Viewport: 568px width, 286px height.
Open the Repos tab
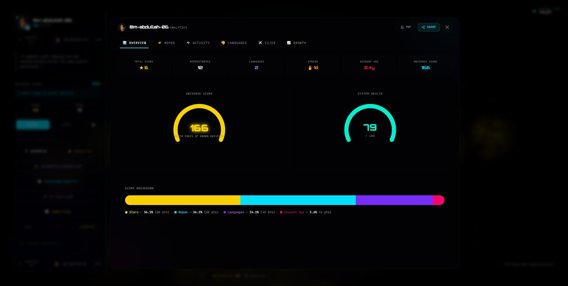point(166,43)
